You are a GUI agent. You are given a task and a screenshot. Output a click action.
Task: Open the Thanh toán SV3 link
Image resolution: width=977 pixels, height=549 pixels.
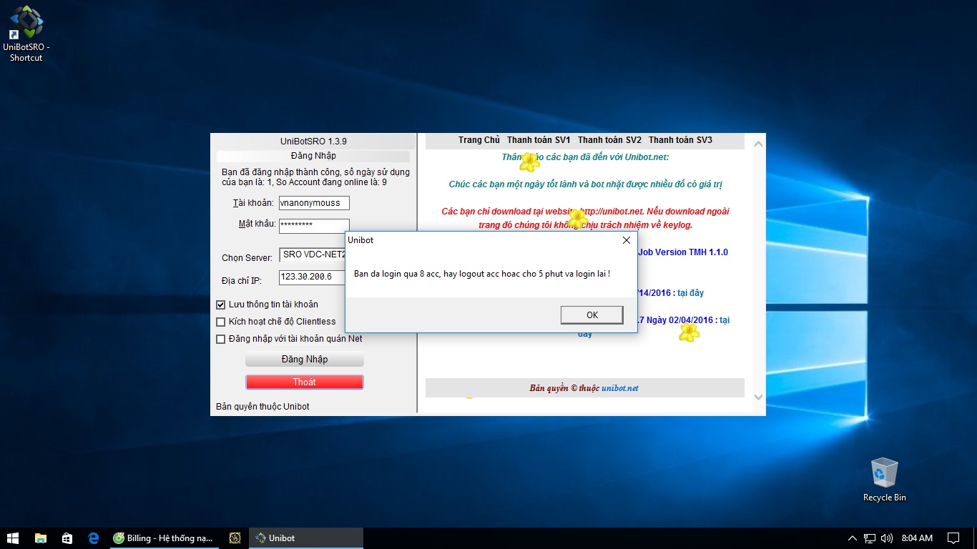(680, 140)
